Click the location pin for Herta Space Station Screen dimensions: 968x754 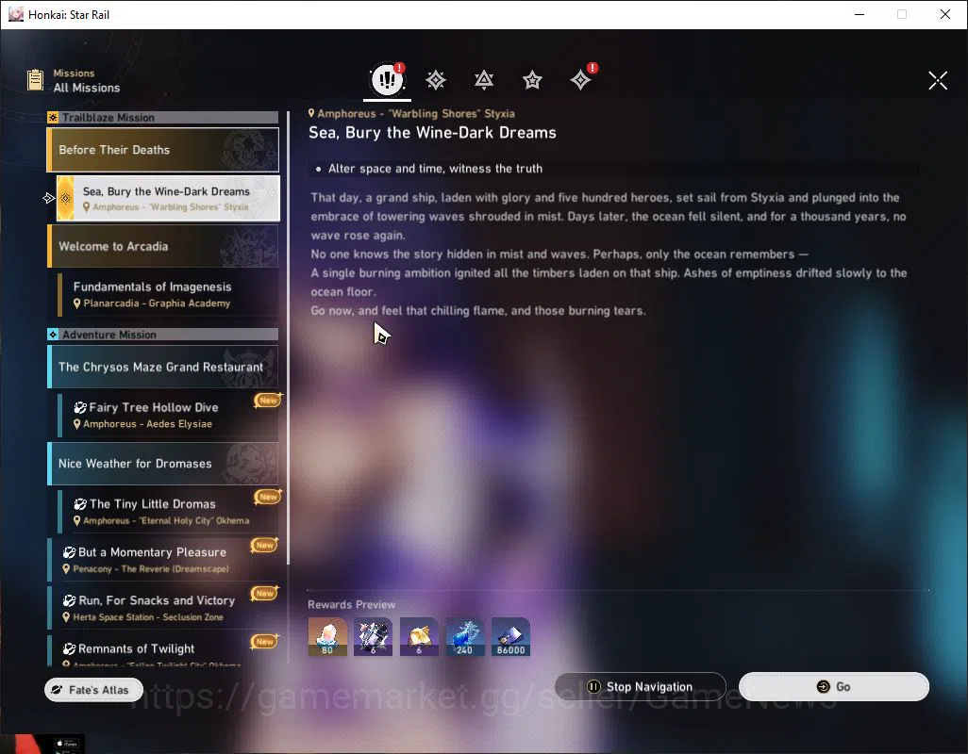coord(66,617)
